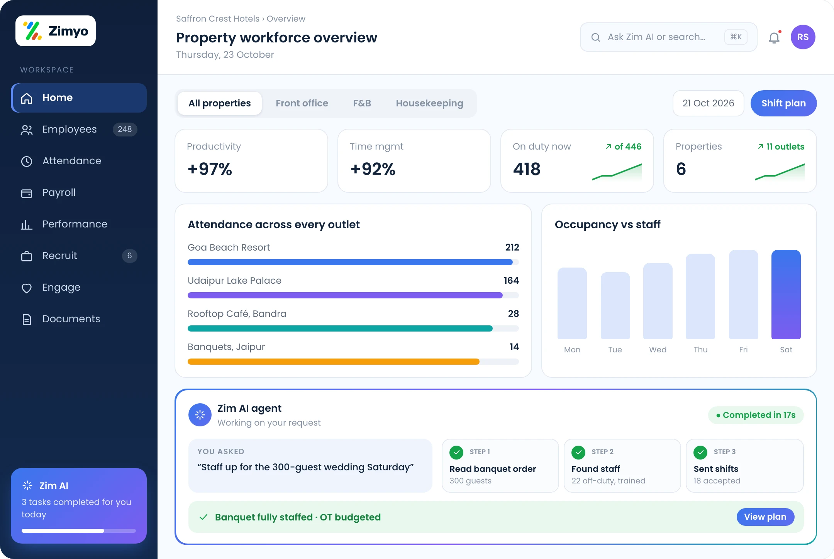Click the Goa Beach Resort attendance bar
Screen dimensions: 834x559
(x=353, y=262)
